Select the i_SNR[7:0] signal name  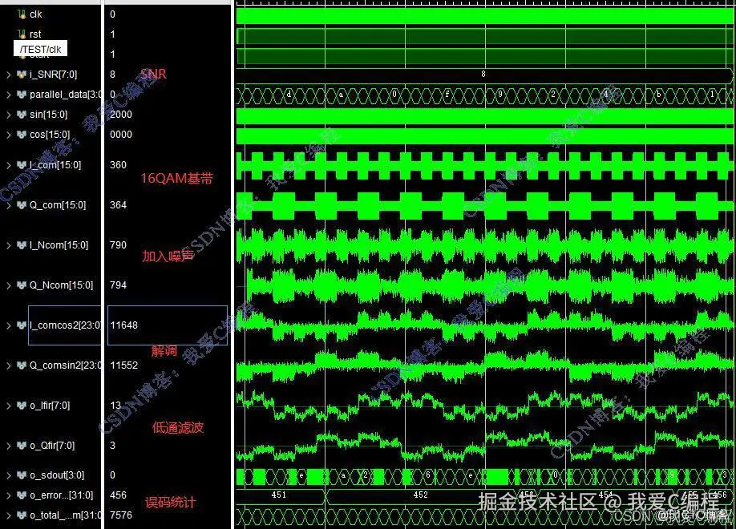tap(53, 75)
